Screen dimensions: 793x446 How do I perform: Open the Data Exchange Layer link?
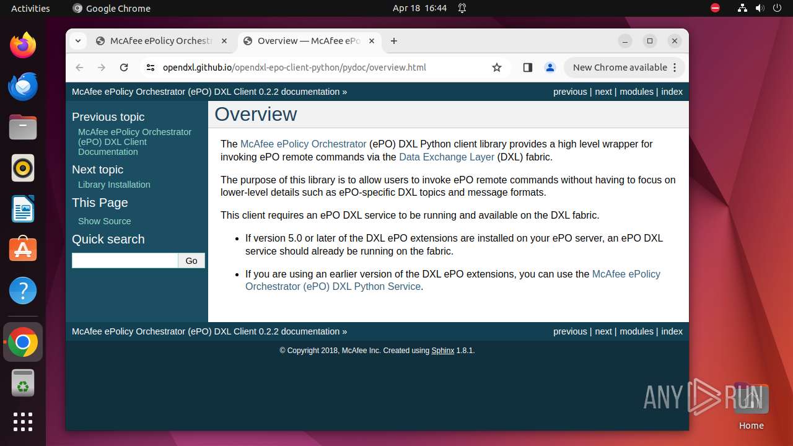447,157
